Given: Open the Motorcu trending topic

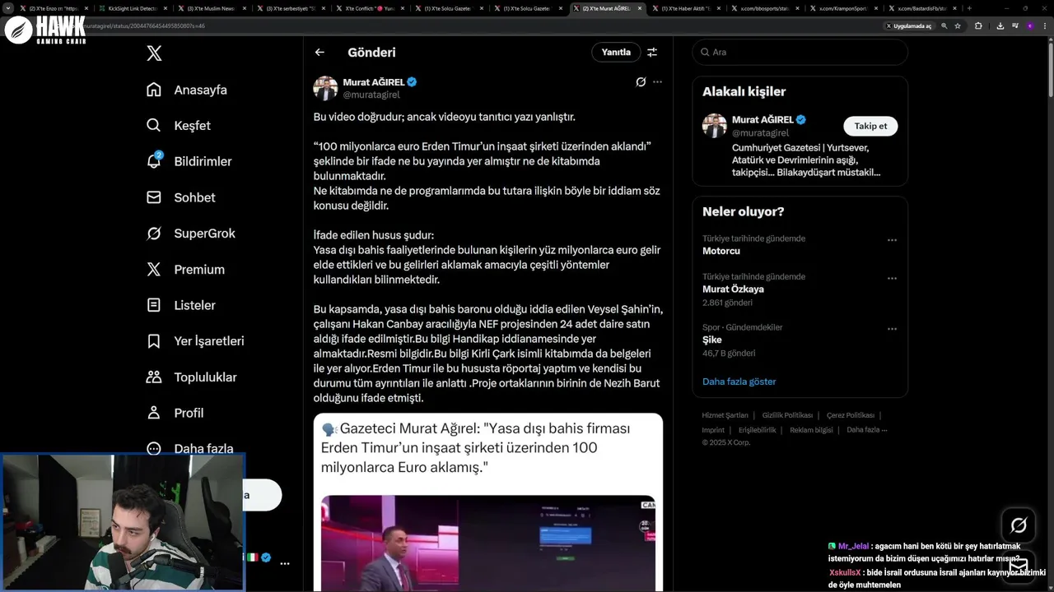Looking at the screenshot, I should pos(721,251).
